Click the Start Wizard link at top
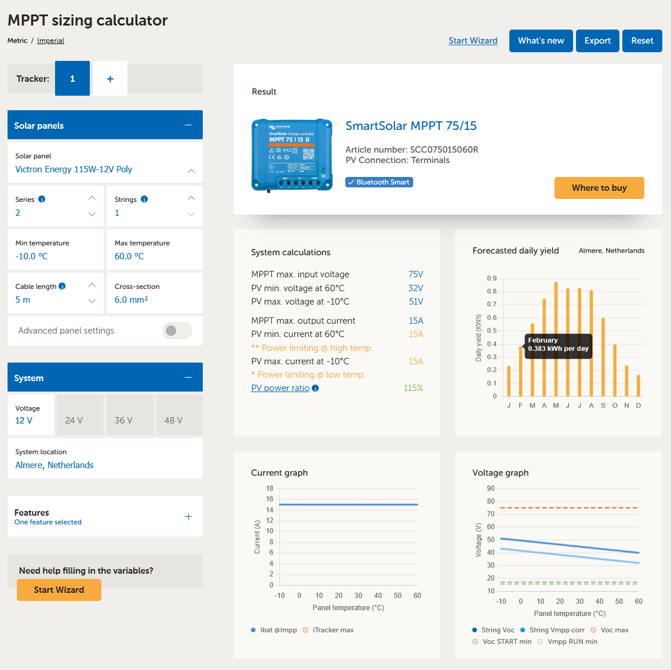The image size is (671, 670). coord(473,41)
